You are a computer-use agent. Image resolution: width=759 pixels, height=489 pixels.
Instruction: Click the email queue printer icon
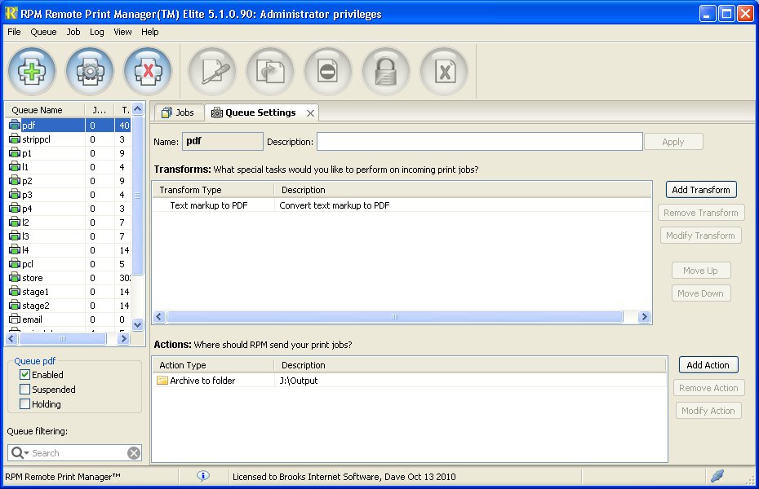[x=15, y=319]
